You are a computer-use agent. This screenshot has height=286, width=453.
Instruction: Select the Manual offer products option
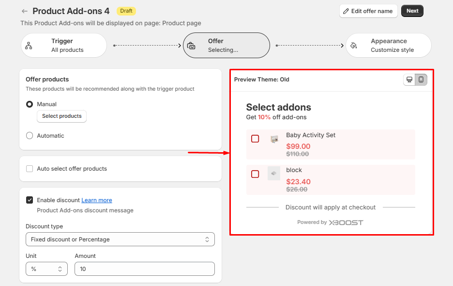pos(30,104)
